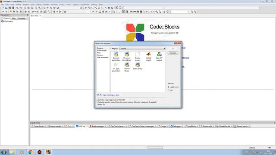
Task: Select the Empty project template
Action: (x=138, y=56)
